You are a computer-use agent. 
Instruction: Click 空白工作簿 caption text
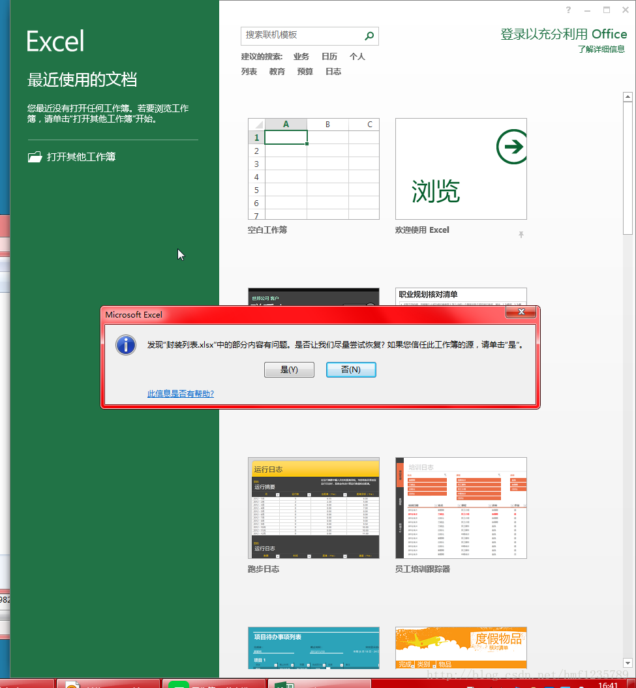pyautogui.click(x=267, y=230)
